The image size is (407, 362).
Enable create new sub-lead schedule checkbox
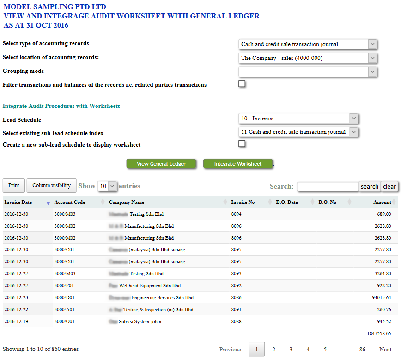(242, 144)
